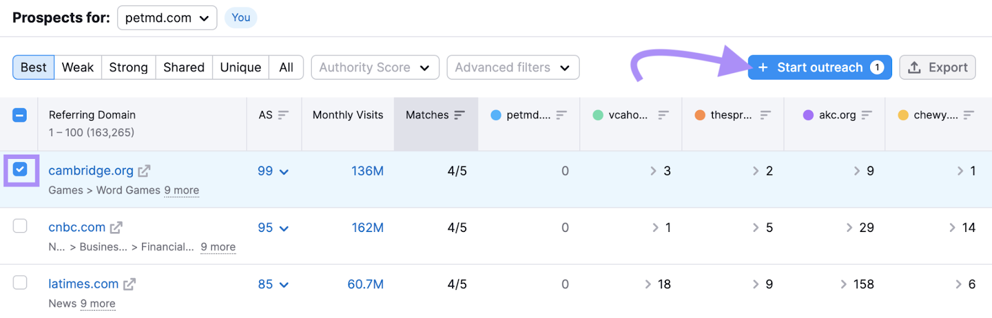Viewport: 992px width, 318px height.
Task: Select the latimes.com row checkbox
Action: click(20, 283)
